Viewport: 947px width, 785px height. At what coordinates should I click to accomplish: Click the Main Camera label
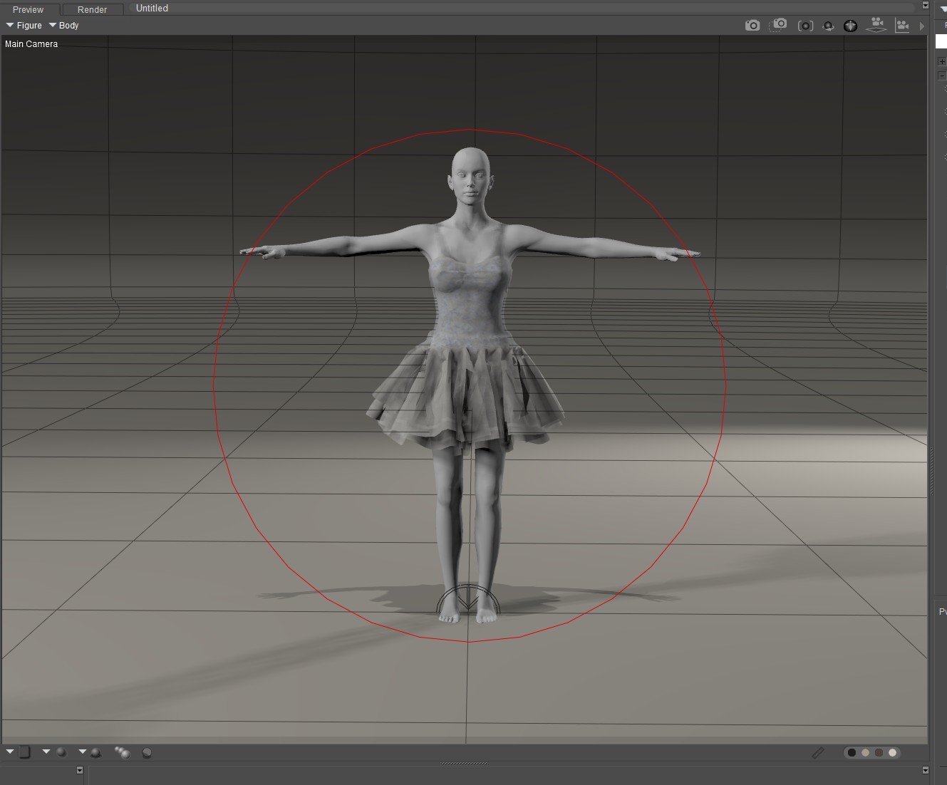click(x=31, y=44)
